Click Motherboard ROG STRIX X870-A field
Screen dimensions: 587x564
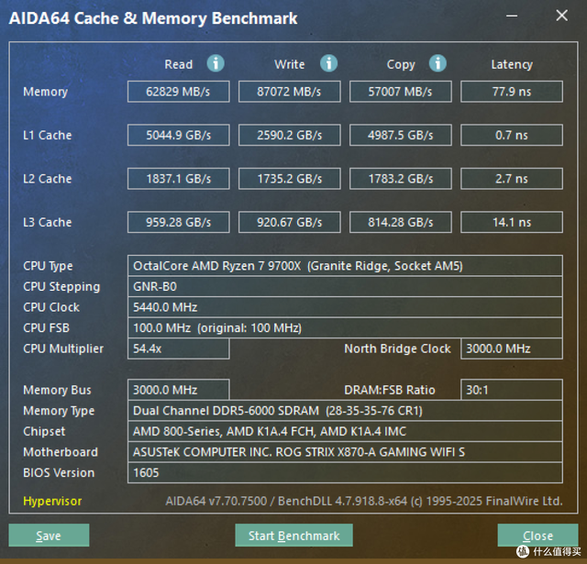click(345, 452)
